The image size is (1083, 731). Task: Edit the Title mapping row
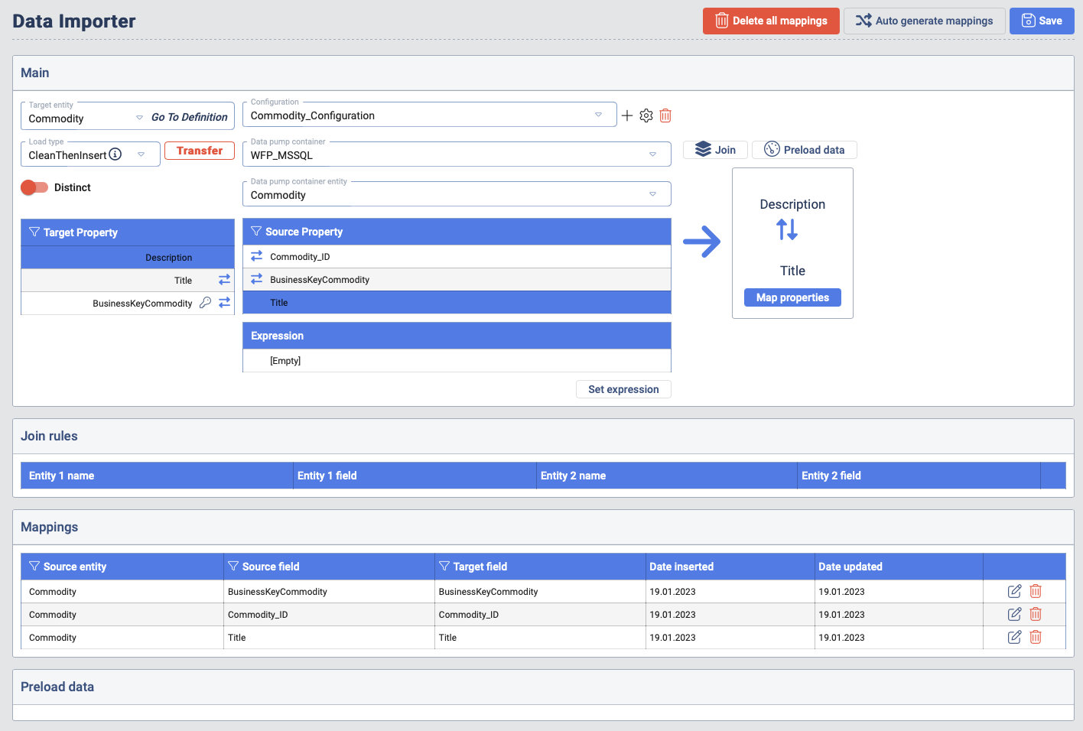tap(1015, 637)
